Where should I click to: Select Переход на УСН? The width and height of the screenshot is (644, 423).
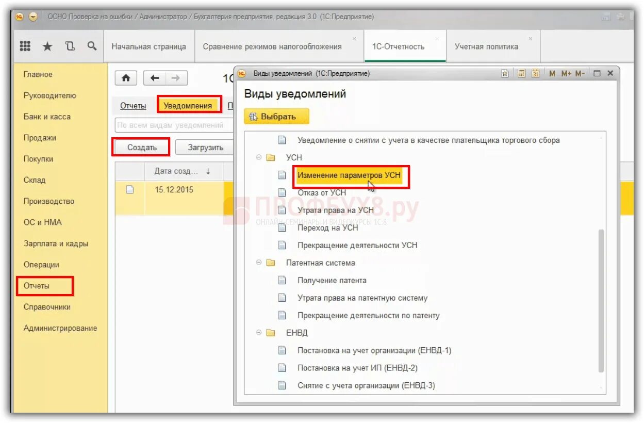tap(327, 227)
